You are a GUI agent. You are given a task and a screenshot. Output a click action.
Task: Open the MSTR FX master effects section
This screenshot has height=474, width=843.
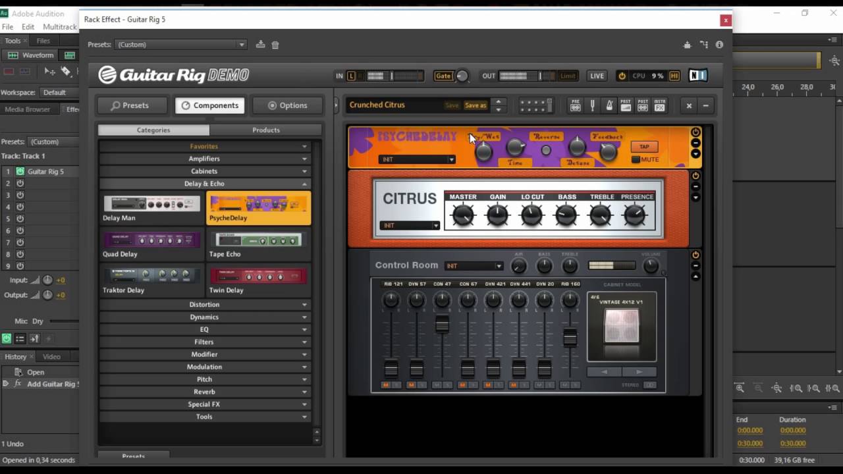[660, 105]
